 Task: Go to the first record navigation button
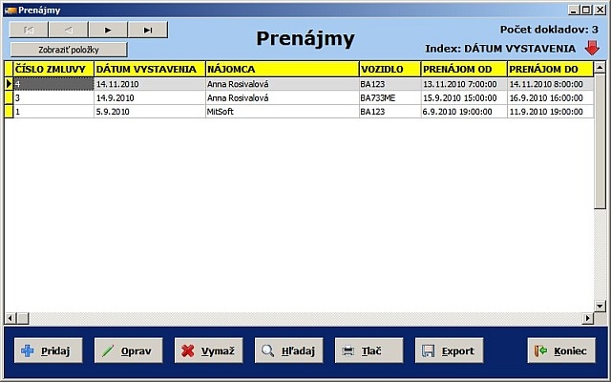[x=29, y=30]
